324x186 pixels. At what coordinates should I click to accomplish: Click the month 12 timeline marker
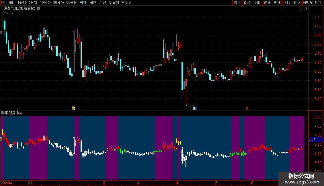pos(31,183)
